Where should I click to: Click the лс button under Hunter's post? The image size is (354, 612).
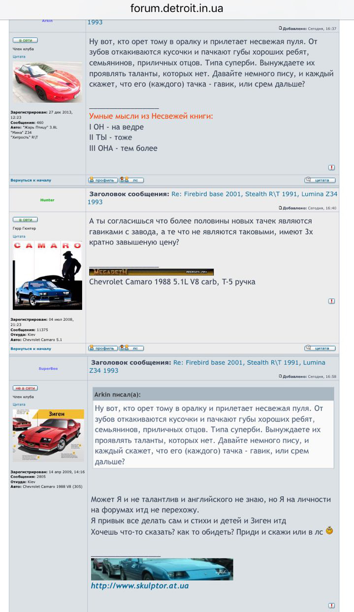(x=131, y=348)
